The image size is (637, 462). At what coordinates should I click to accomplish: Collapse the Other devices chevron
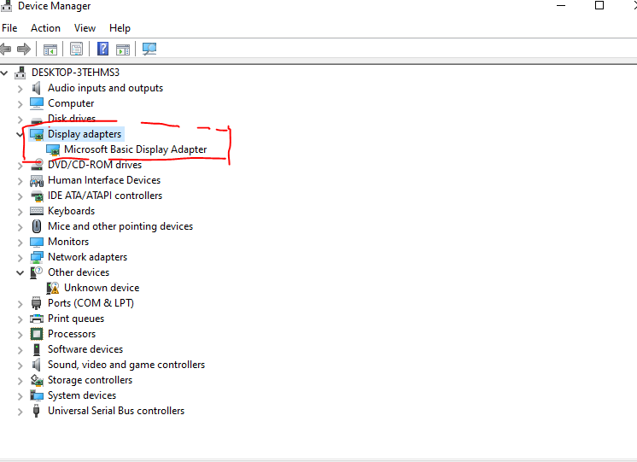(x=20, y=272)
